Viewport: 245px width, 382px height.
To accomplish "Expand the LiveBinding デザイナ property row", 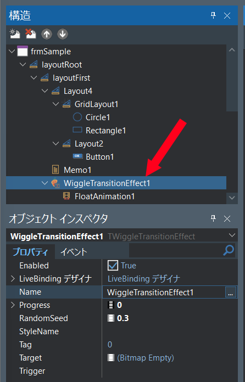I will (13, 279).
